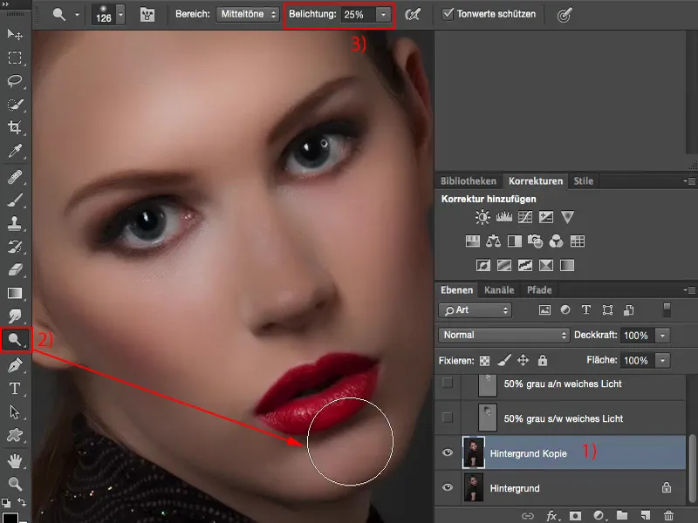Screen dimensions: 698x523
Task: Expand the Deckkraft opacity arrow
Action: (662, 335)
